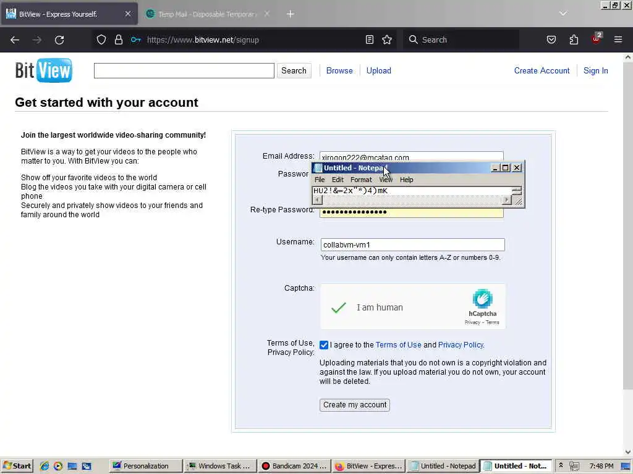Viewport: 633px width, 474px height.
Task: Open the Firefox extensions puzzle icon
Action: click(x=574, y=39)
